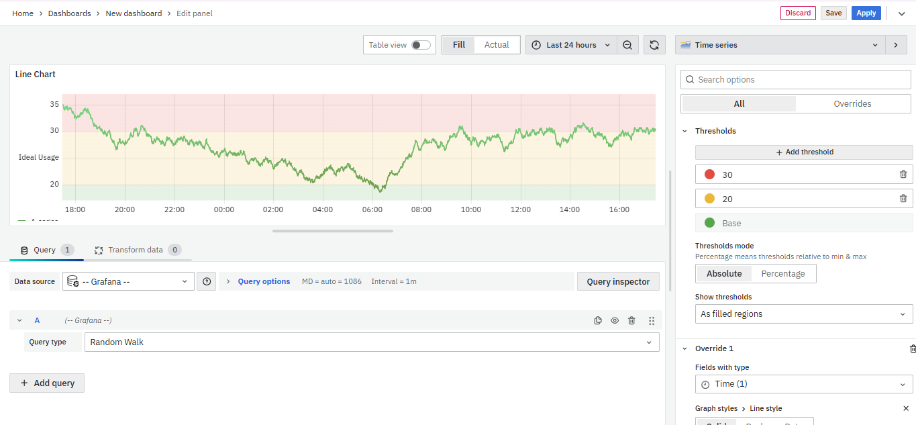Click the Add threshold button
The height and width of the screenshot is (425, 916).
[x=804, y=152]
